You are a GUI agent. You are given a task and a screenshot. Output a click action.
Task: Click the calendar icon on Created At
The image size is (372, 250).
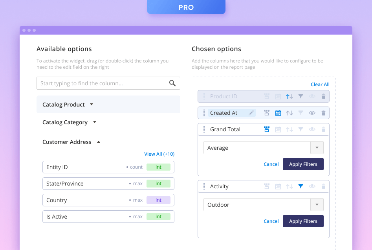(x=278, y=112)
